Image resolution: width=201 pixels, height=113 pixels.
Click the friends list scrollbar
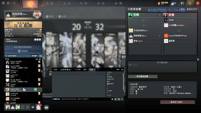coord(42,71)
